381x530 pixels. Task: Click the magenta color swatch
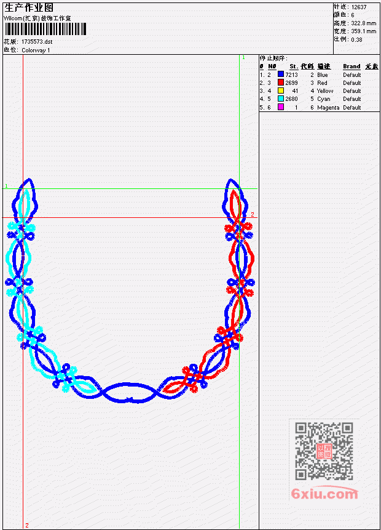280,107
